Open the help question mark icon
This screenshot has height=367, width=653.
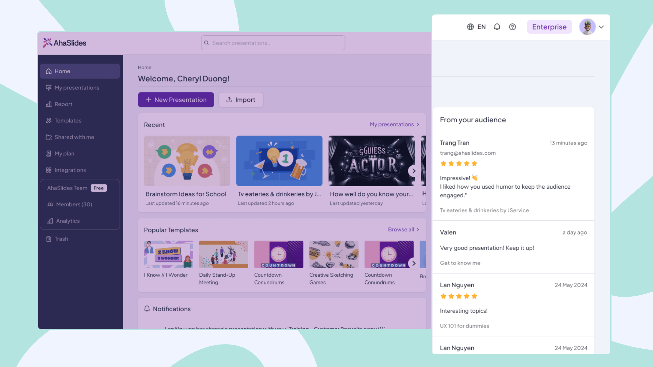[512, 27]
